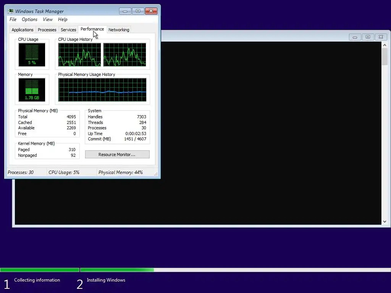
Task: Switch to the Applications tab
Action: [23, 30]
